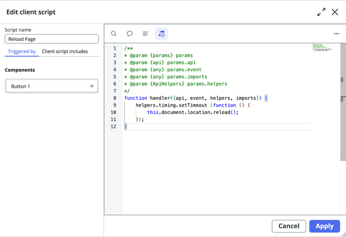Click the editor vertical scrollbar

343,101
